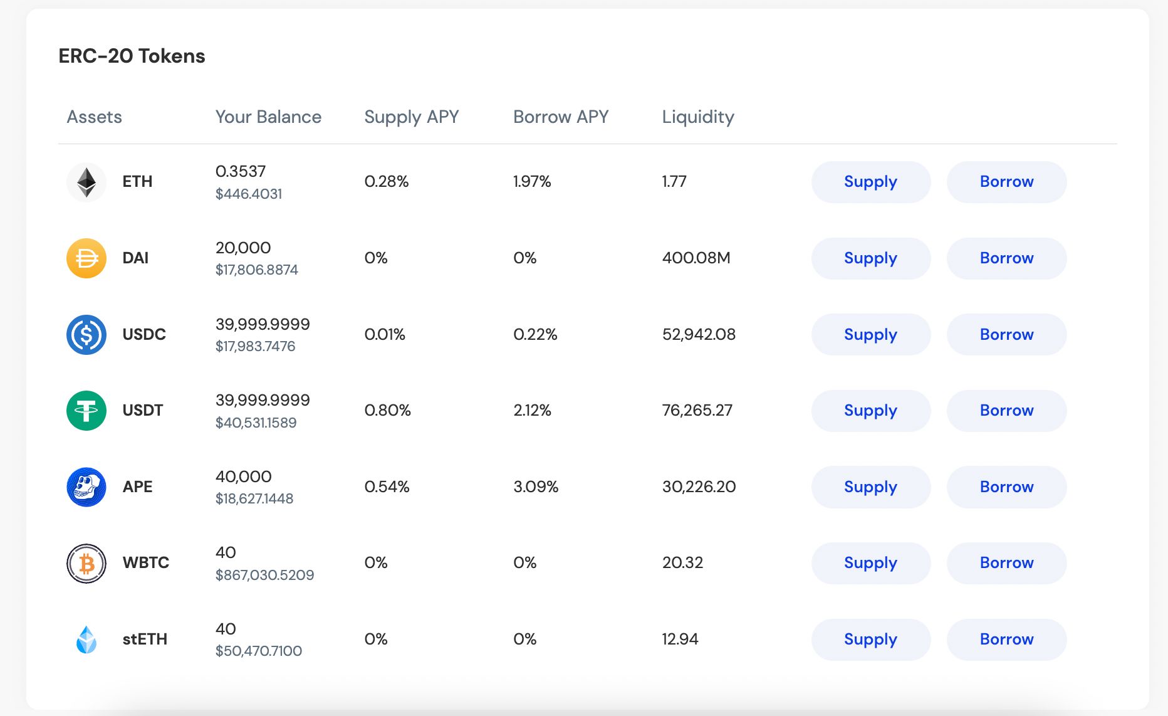Screen dimensions: 1168x716
Task: Click the $40,531.1589 USDT value
Action: (x=256, y=423)
